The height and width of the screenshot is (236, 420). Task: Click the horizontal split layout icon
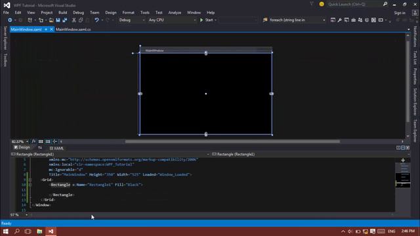tap(403, 147)
